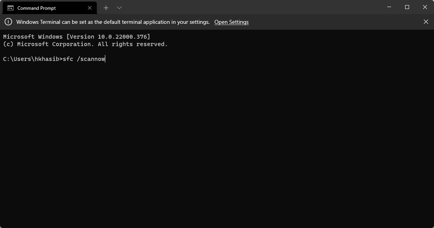
Task: Close the Command Prompt tab
Action: pyautogui.click(x=90, y=8)
